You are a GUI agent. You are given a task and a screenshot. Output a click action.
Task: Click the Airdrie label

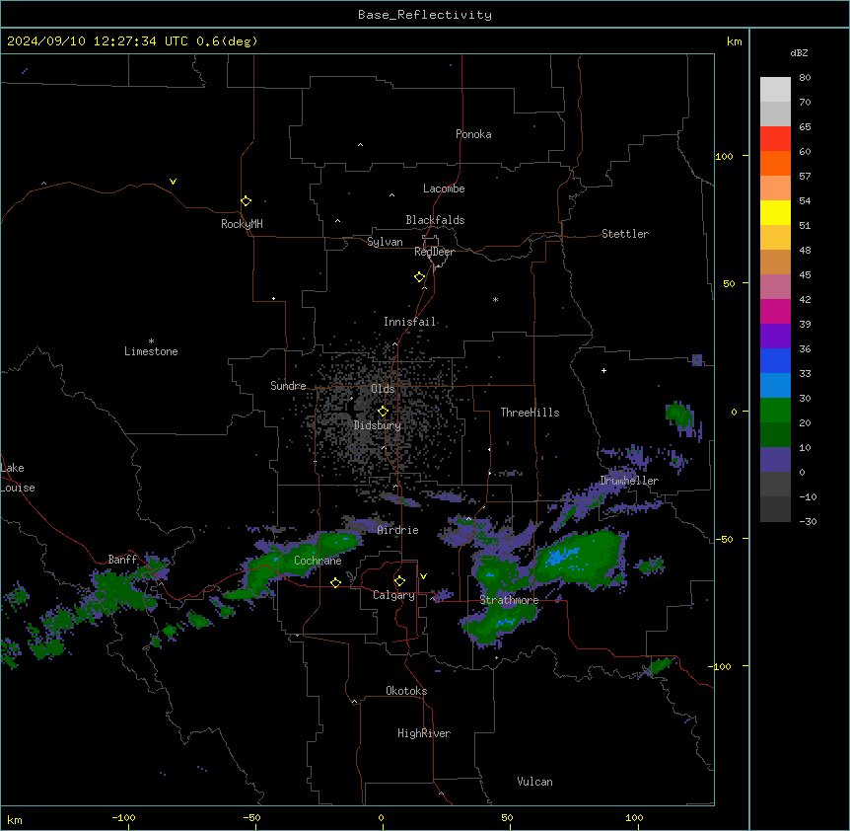tap(398, 530)
